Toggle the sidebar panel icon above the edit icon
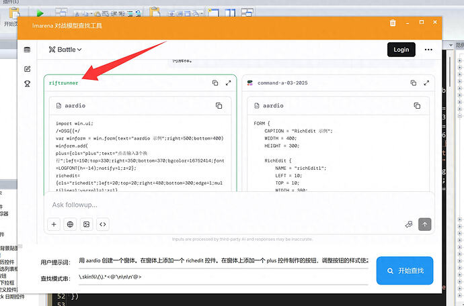The image size is (464, 306). pos(27,50)
